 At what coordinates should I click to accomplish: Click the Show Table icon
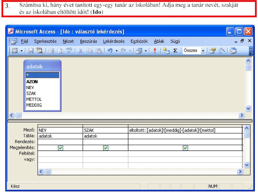(x=166, y=51)
